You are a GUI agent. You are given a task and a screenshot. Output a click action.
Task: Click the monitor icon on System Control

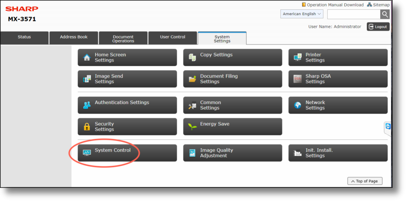87,153
